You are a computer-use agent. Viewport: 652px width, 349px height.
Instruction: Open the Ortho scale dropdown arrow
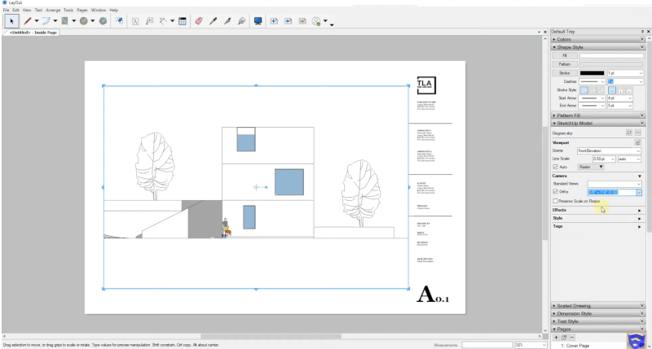click(639, 192)
